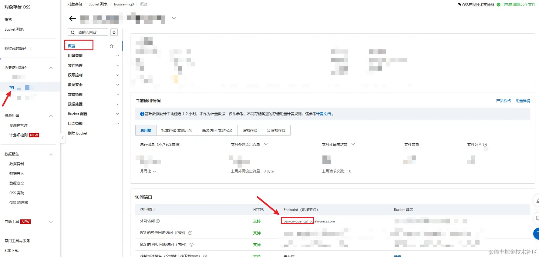Click typora-img0 in the breadcrumb
The height and width of the screenshot is (257, 539).
pyautogui.click(x=124, y=4)
